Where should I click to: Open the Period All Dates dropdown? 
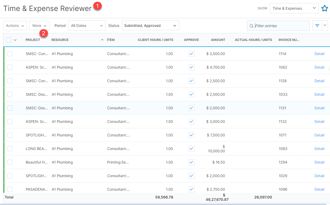(87, 26)
